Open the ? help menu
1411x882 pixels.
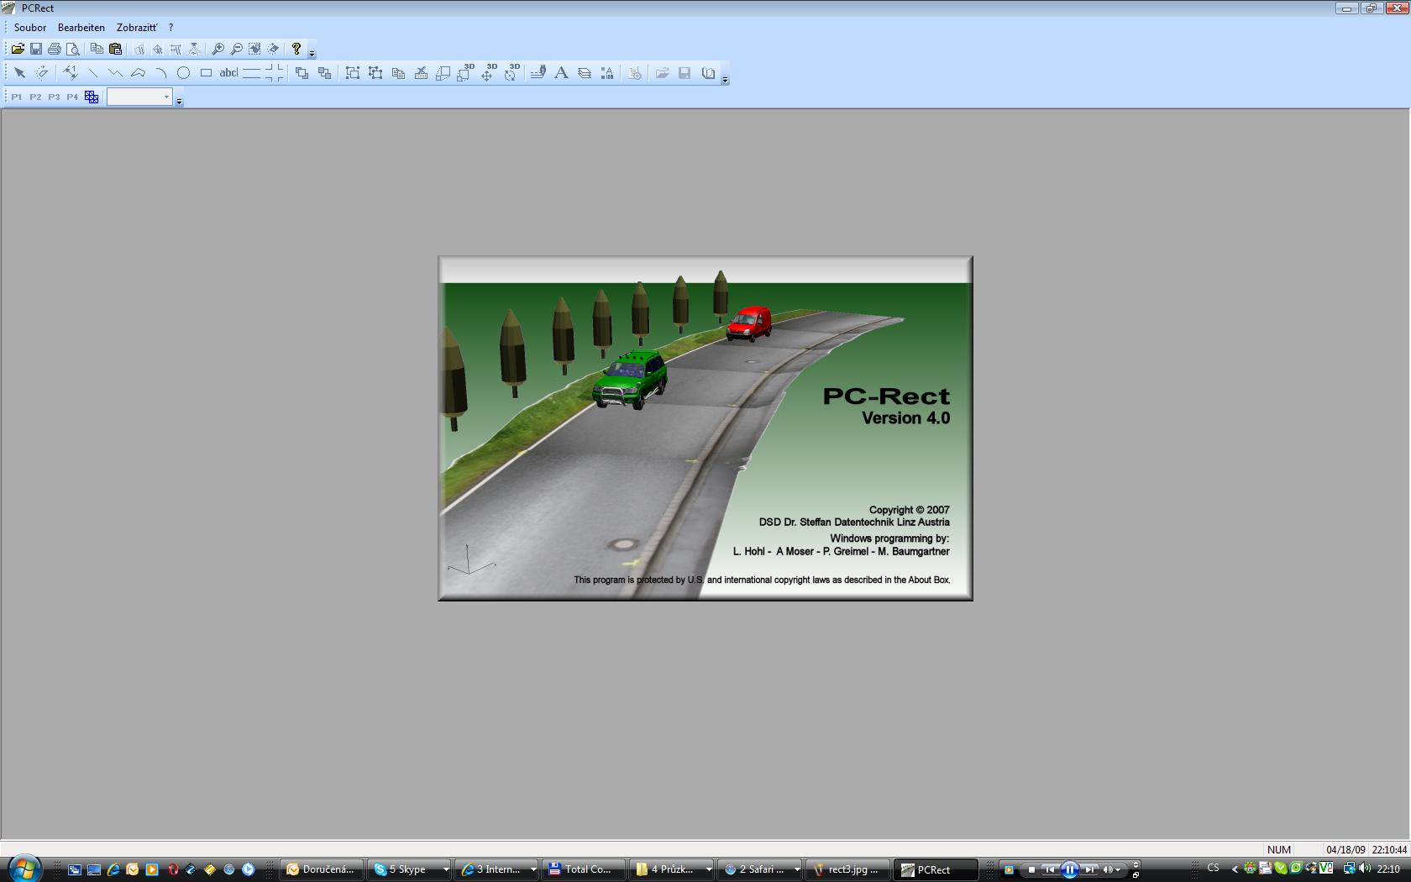tap(170, 27)
